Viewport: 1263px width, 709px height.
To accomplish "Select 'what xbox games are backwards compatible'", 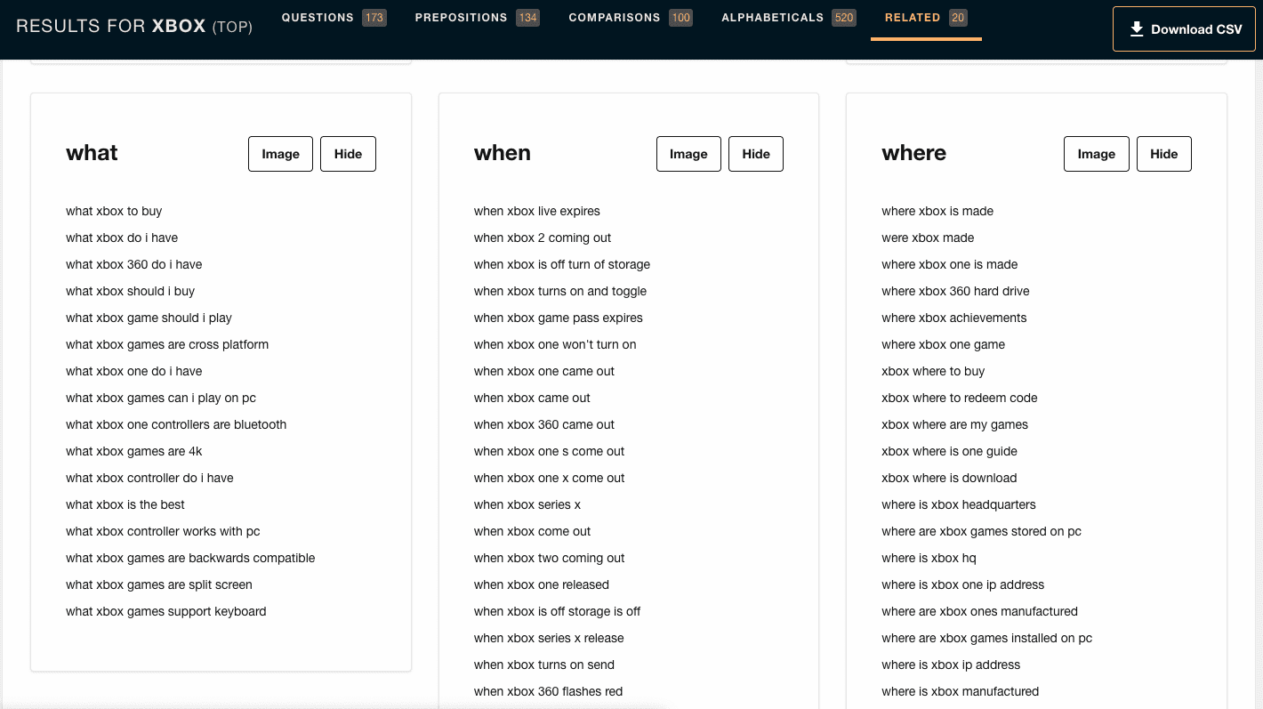I will (x=190, y=558).
